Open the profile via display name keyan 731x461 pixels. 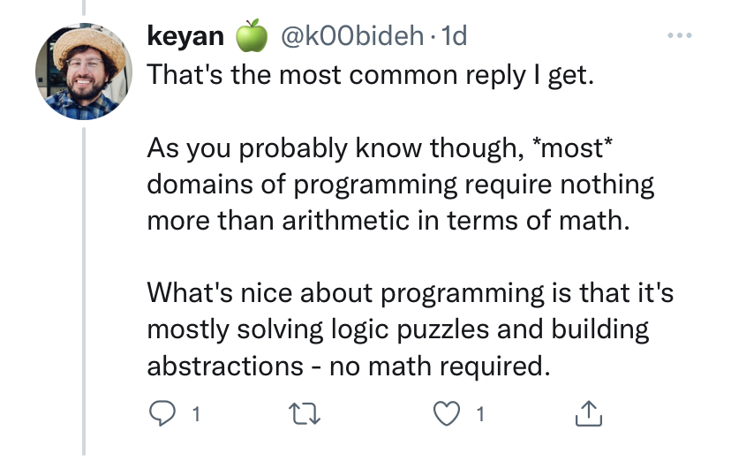click(x=187, y=37)
